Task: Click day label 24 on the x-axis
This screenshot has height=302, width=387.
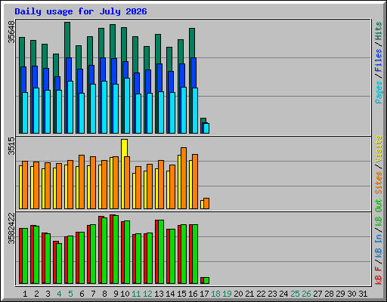Action: click(283, 294)
